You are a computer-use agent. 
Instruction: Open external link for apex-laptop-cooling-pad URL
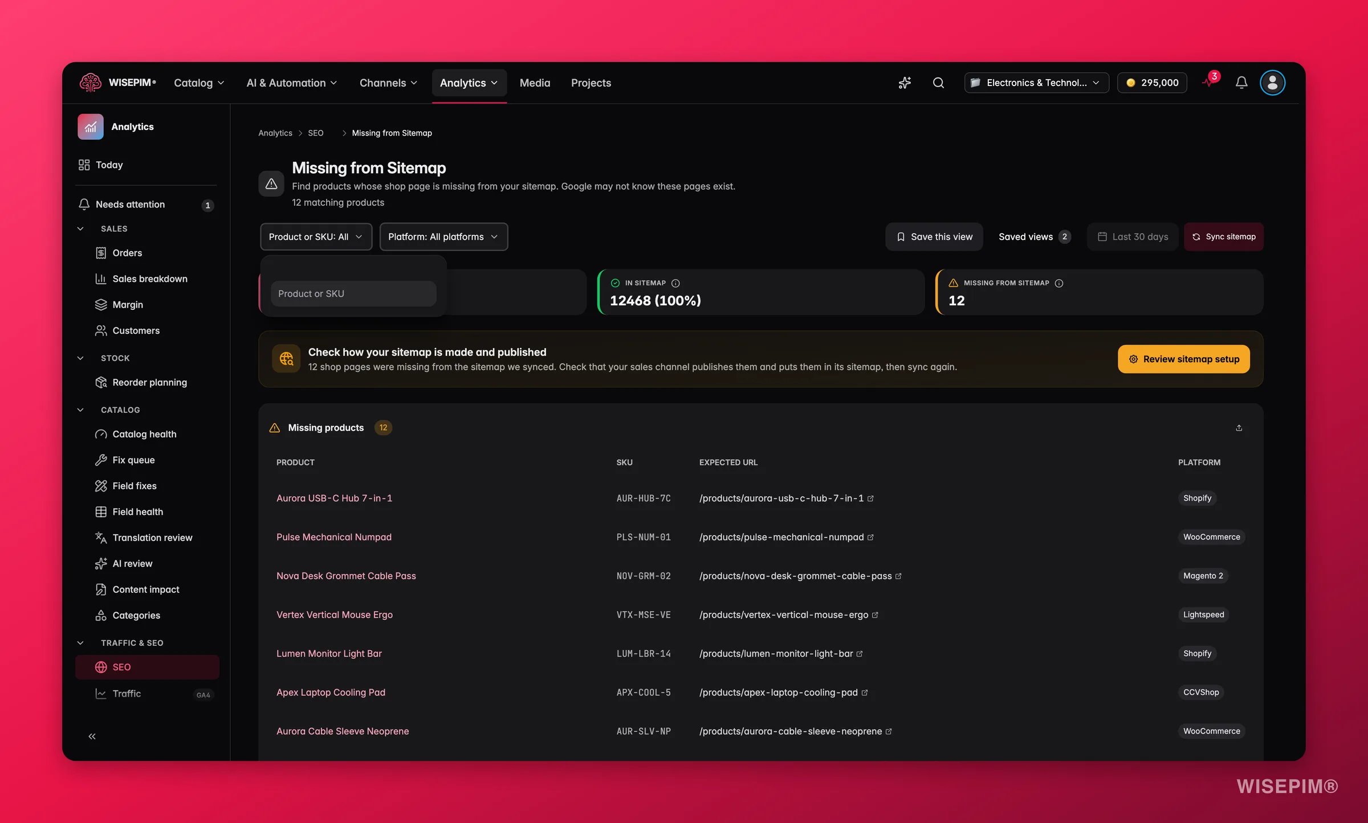865,693
